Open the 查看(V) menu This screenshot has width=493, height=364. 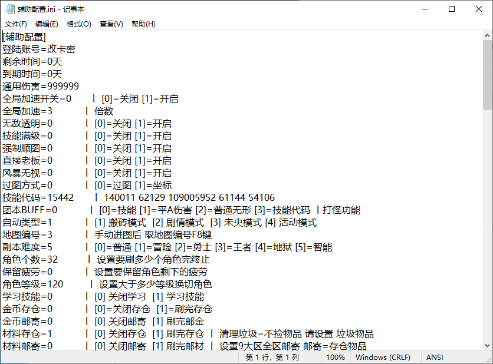[110, 24]
